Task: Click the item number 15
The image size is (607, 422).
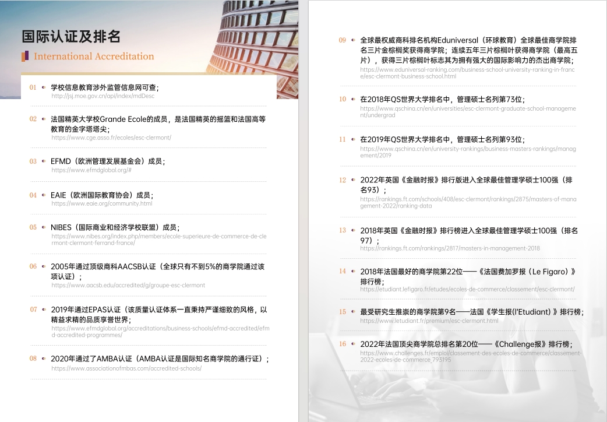Action: pos(342,312)
